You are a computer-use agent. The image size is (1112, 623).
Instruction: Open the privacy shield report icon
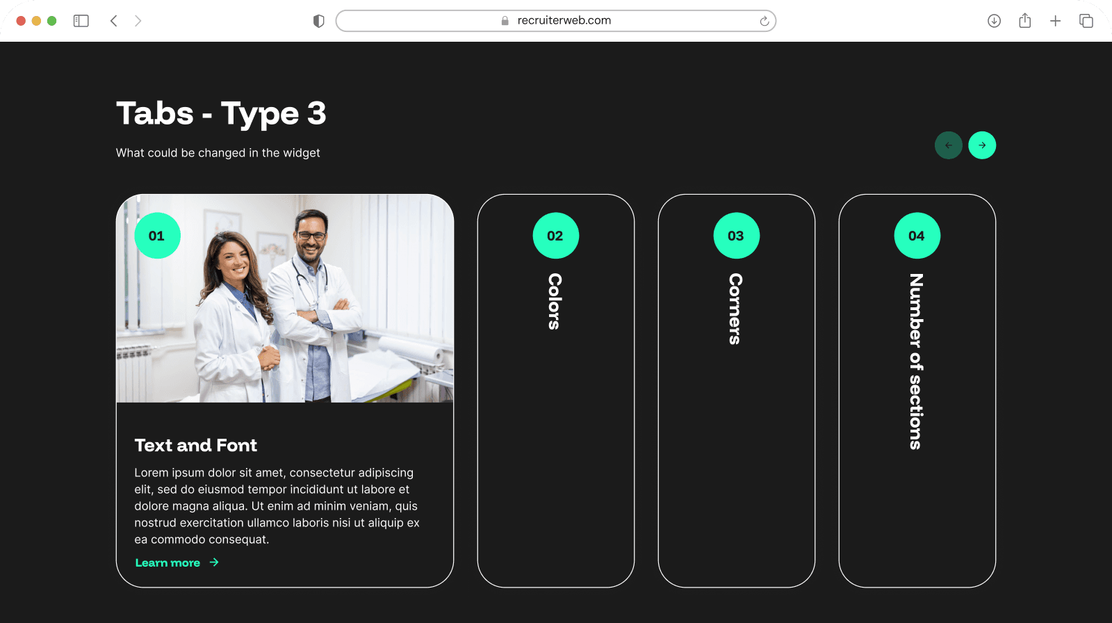tap(319, 21)
